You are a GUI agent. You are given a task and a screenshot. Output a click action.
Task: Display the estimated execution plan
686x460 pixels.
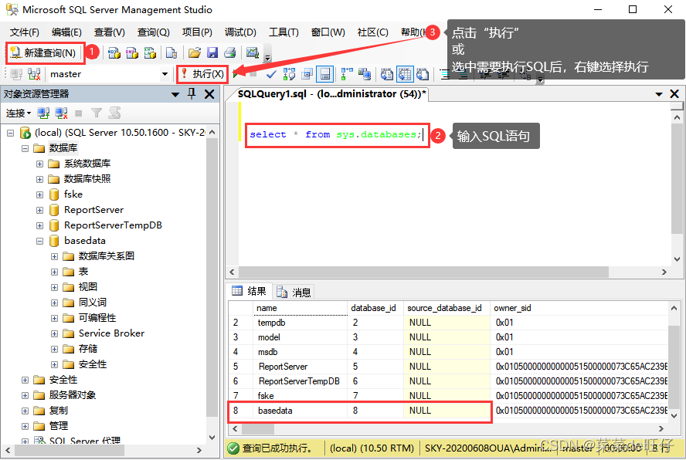click(289, 74)
